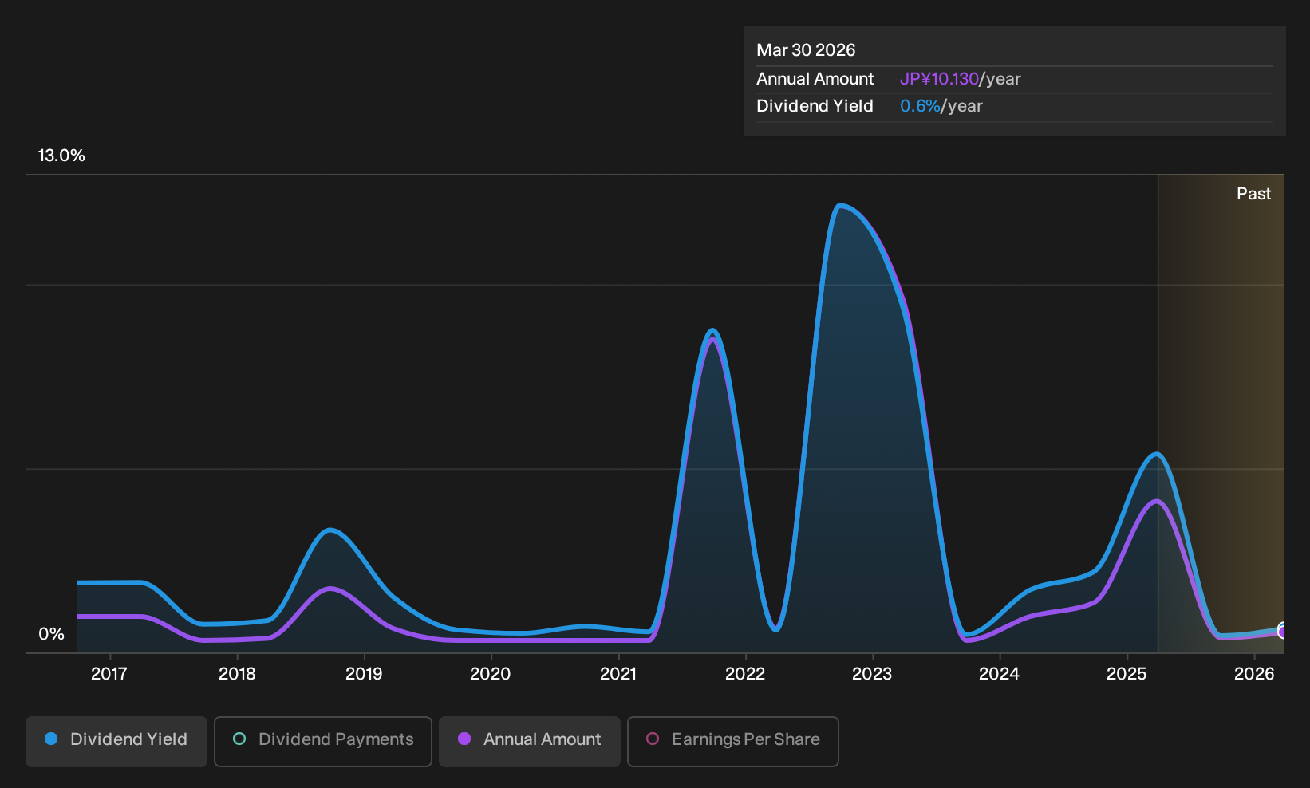Toggle the Dividend Yield series
The image size is (1310, 788).
pyautogui.click(x=116, y=741)
